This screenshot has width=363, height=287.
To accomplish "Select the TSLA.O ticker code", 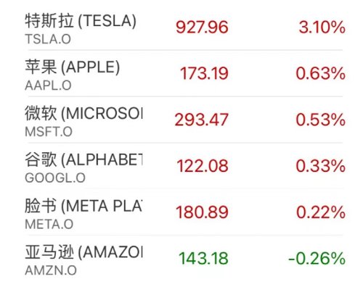I will (x=48, y=39).
